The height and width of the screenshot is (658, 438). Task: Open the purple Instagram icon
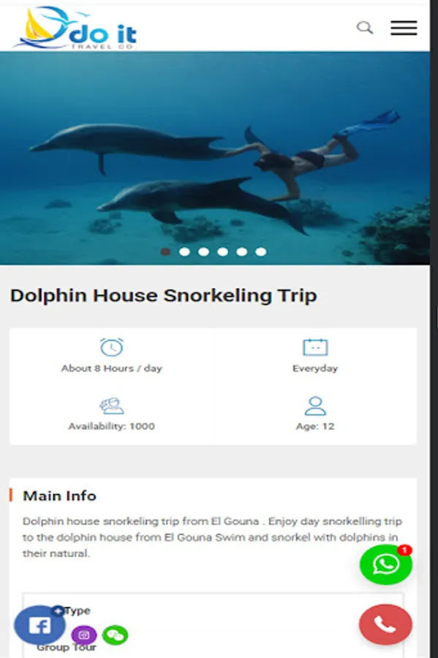click(x=84, y=635)
